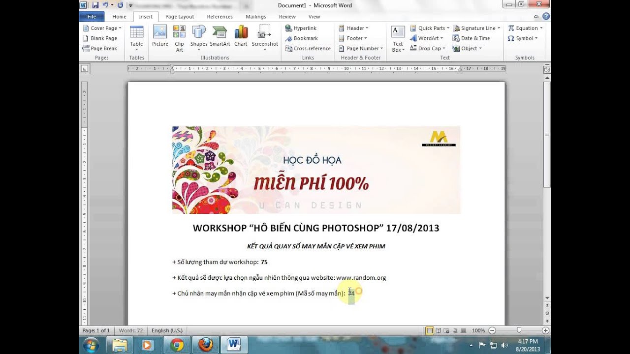Customize Quick Access Toolbar dropdown arrow

coord(130,5)
